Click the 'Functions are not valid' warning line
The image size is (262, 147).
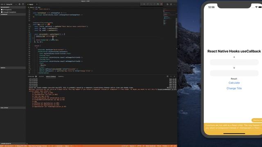[x=93, y=89]
